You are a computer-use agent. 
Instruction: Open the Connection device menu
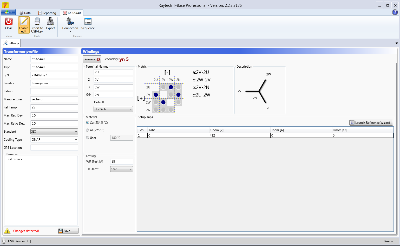(70, 25)
